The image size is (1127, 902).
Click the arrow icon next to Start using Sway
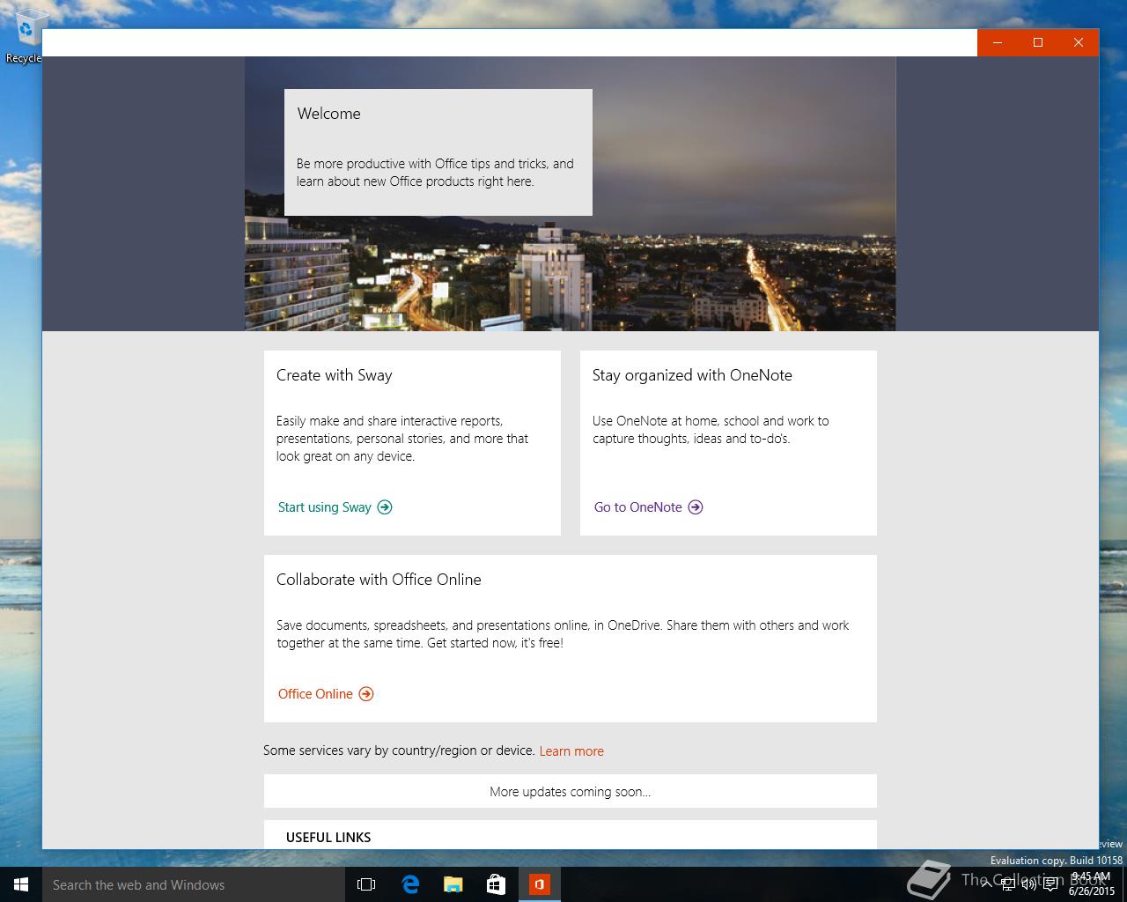point(385,507)
